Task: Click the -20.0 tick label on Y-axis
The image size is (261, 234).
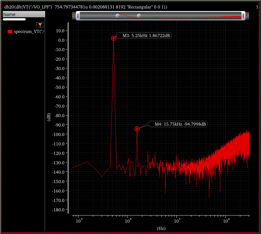Action: pos(59,59)
